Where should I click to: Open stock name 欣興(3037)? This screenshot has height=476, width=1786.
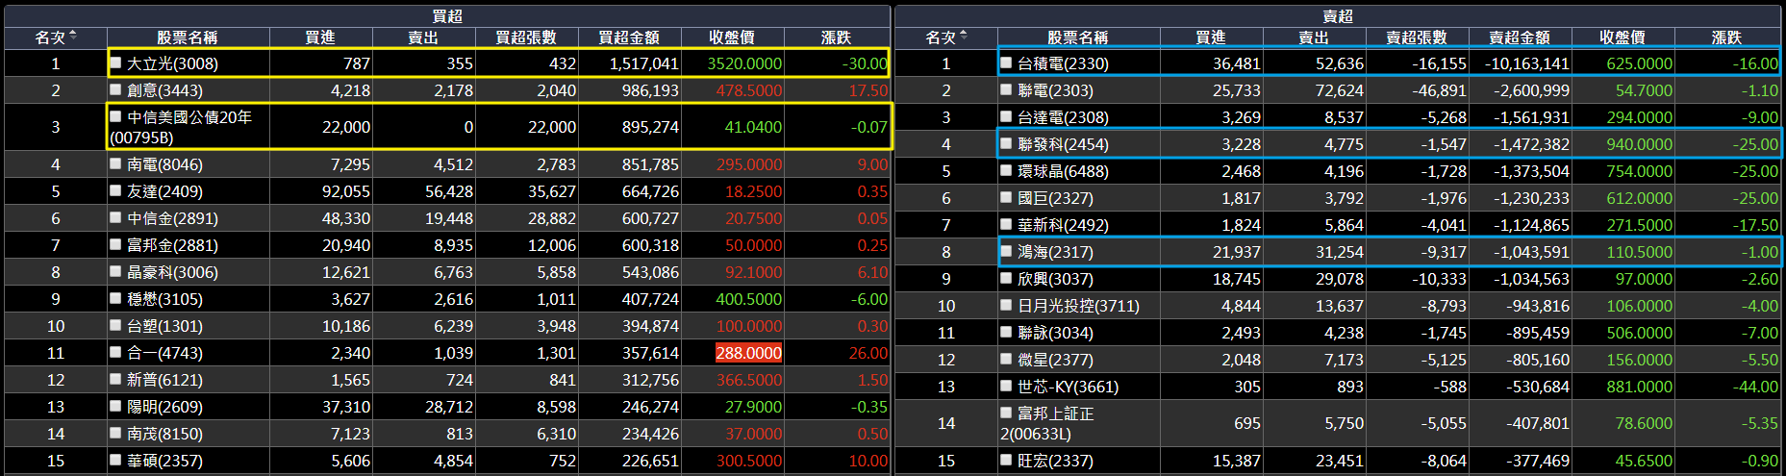(x=1055, y=279)
